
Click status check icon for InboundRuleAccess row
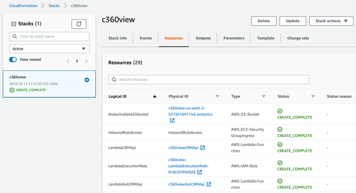pos(280,129)
